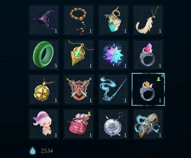Select the silver pocket watch item
Viewport: 191px width, 158px height.
click(x=113, y=124)
